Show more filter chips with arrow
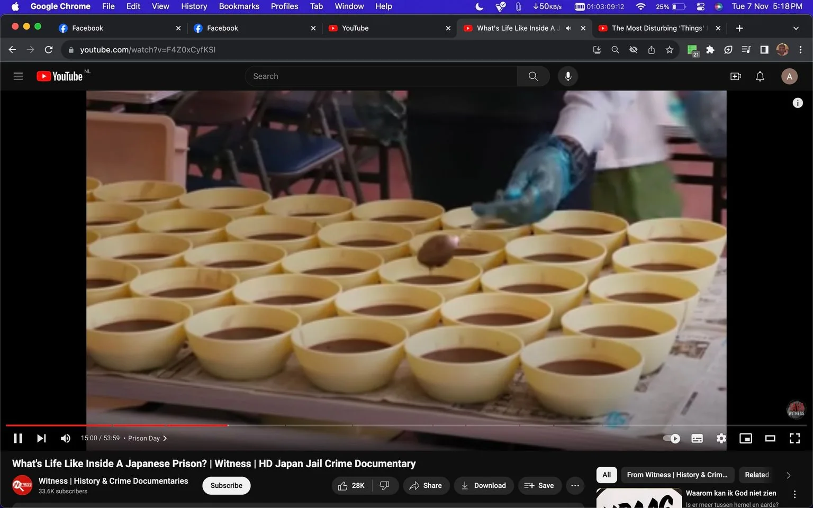This screenshot has width=813, height=508. pyautogui.click(x=789, y=475)
